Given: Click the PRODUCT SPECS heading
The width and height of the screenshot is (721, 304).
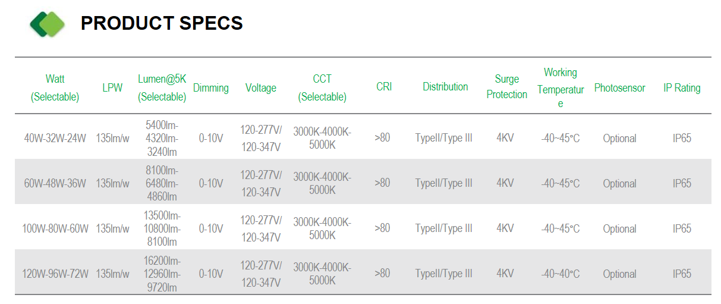Looking at the screenshot, I should [x=162, y=23].
